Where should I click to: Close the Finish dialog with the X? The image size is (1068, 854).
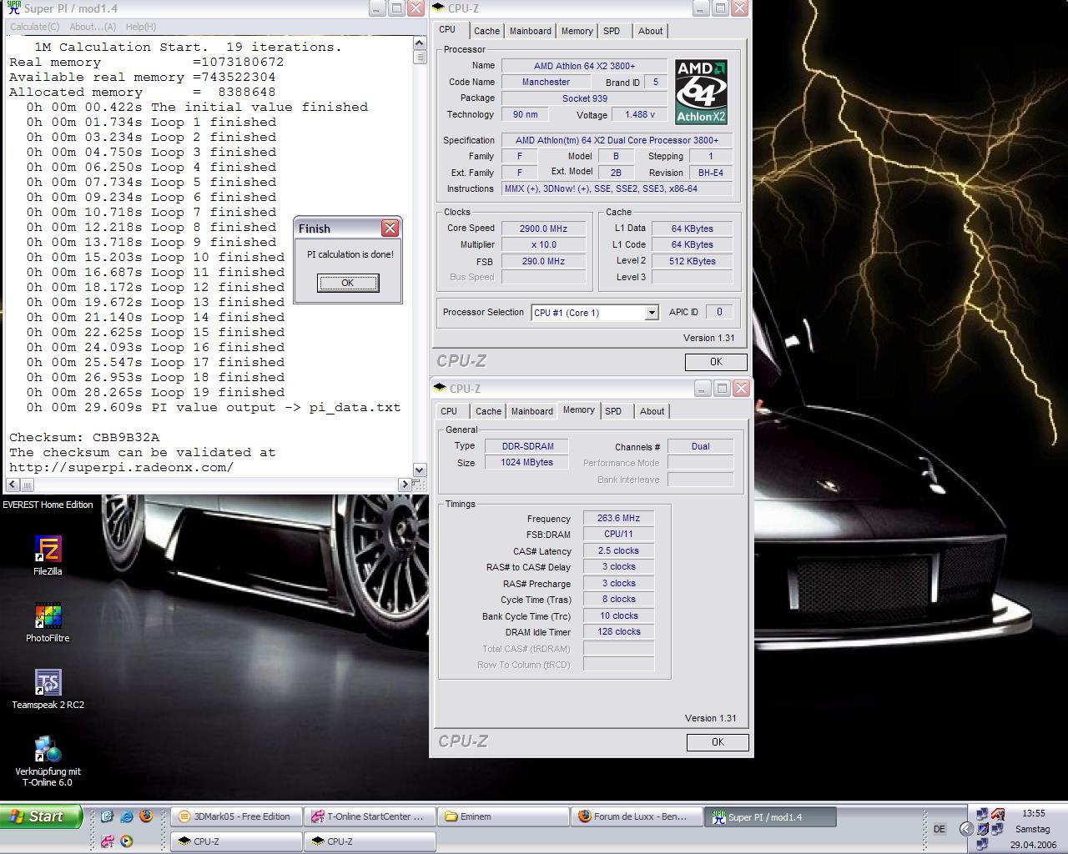(x=390, y=229)
